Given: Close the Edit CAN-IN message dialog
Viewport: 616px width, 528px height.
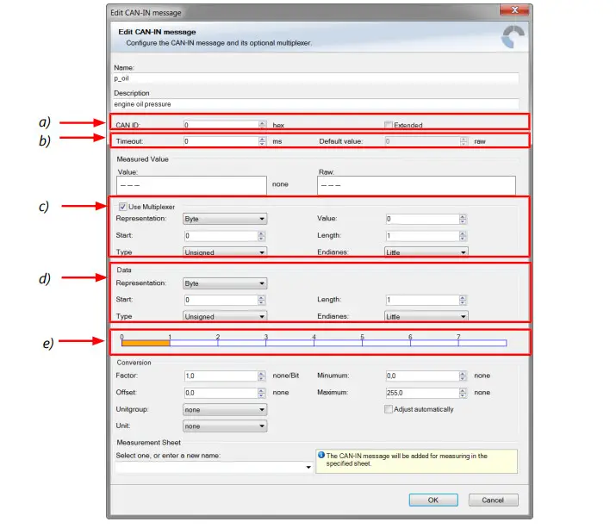Looking at the screenshot, I should coord(514,9).
